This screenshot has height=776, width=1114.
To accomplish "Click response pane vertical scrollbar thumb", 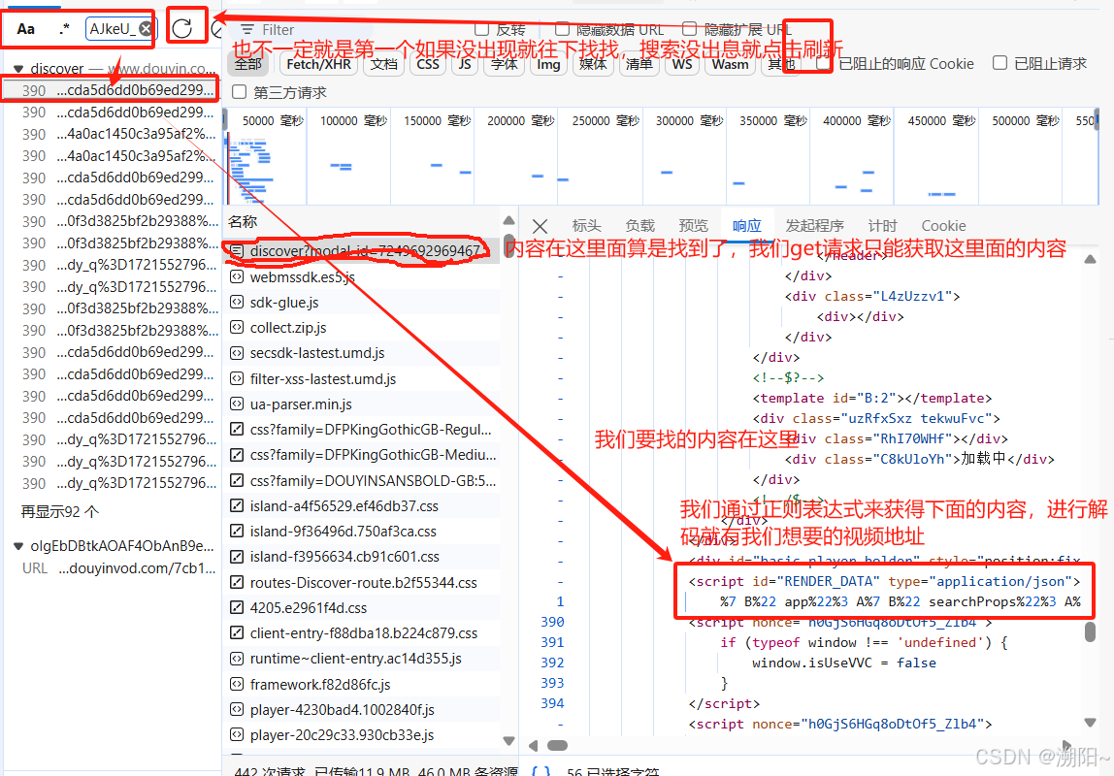I will tap(1091, 631).
